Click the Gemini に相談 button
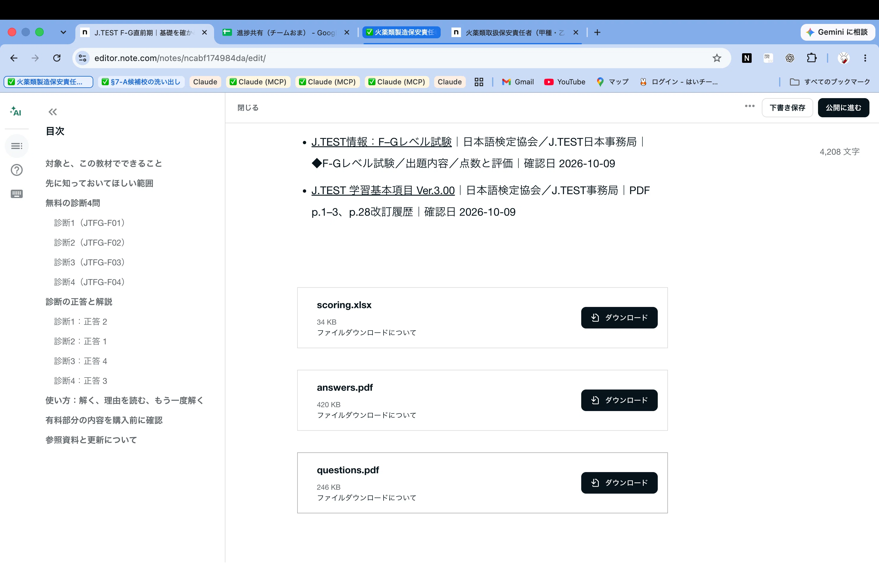Screen dimensions: 879x572 click(x=838, y=32)
